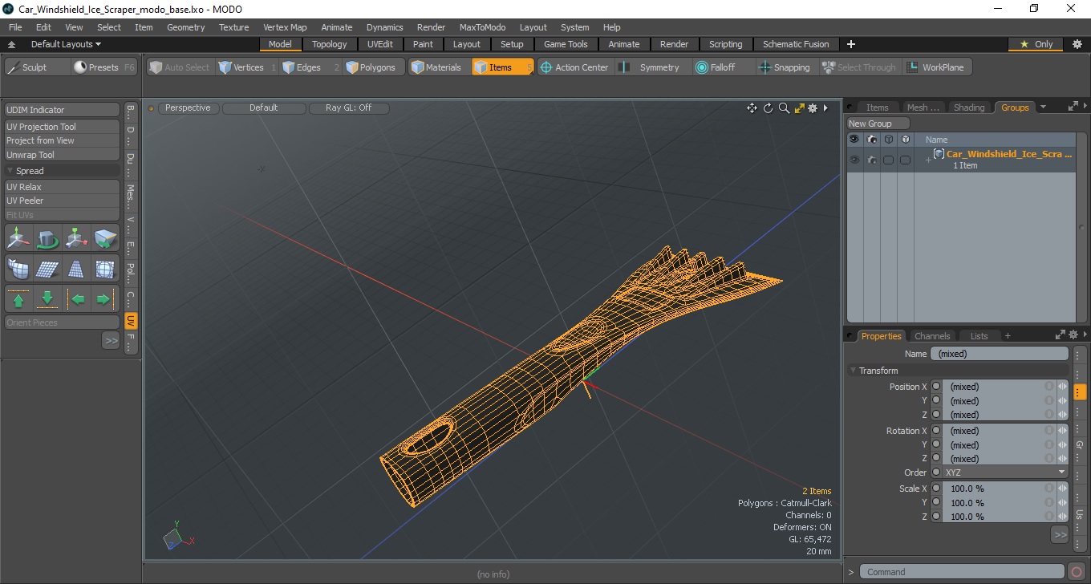Collapse the Transform section
Image resolution: width=1091 pixels, height=584 pixels.
pyautogui.click(x=853, y=371)
